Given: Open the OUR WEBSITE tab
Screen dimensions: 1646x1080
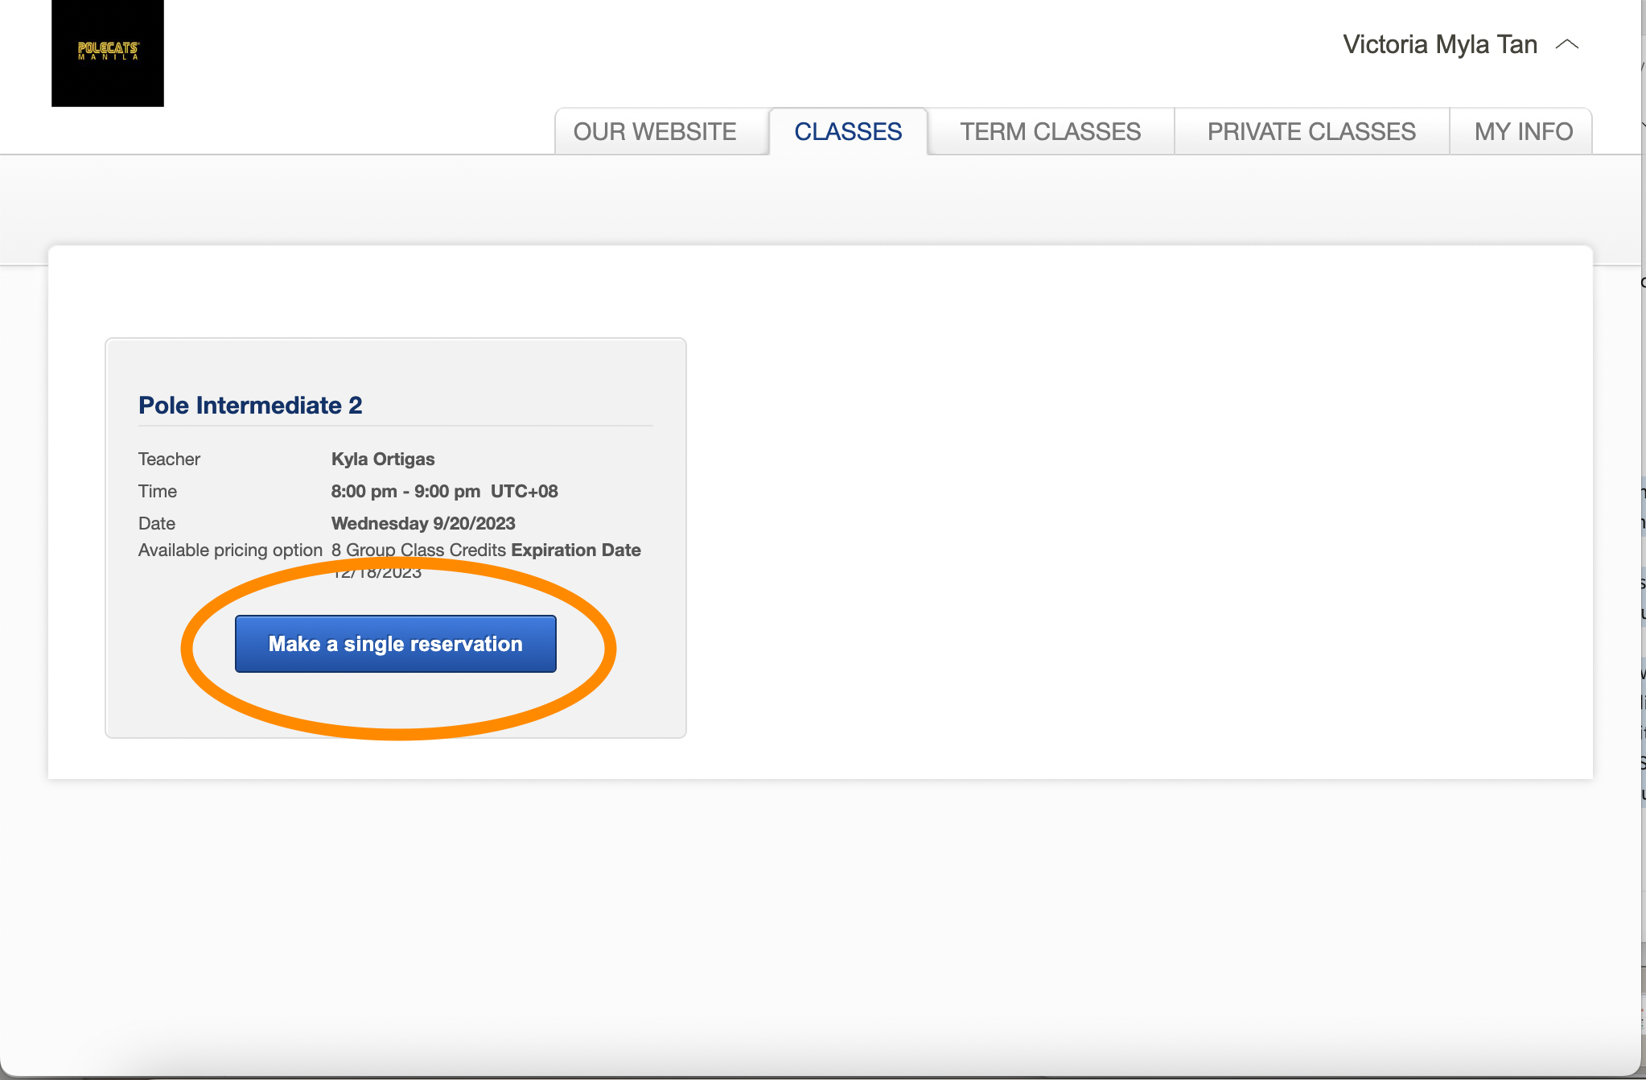Looking at the screenshot, I should tap(654, 131).
